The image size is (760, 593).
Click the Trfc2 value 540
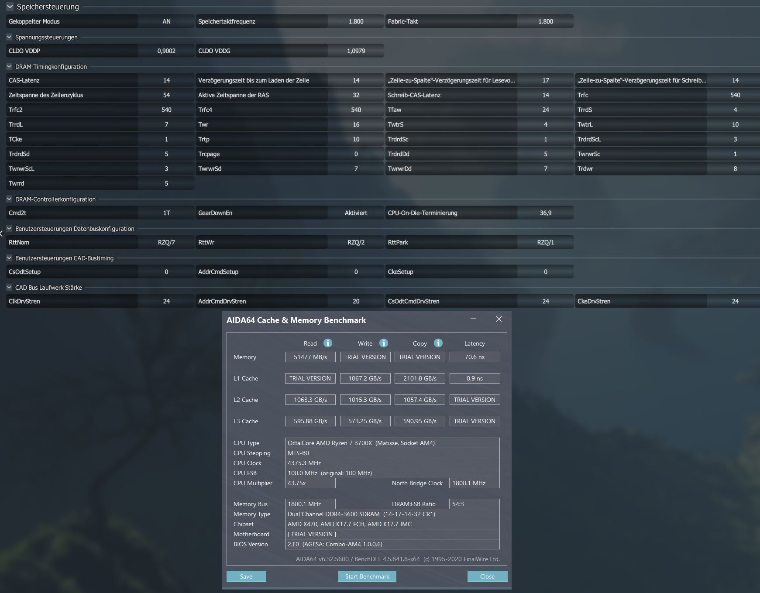pos(166,110)
